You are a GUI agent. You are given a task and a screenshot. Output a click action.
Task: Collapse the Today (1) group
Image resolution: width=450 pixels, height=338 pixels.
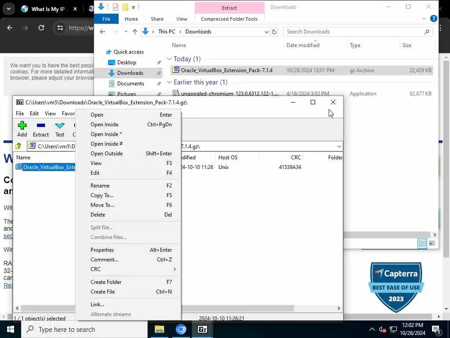tap(169, 59)
